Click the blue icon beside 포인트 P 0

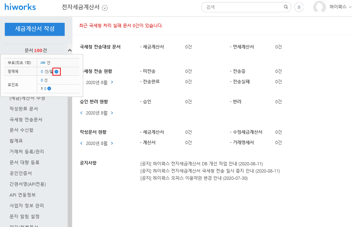point(49,88)
